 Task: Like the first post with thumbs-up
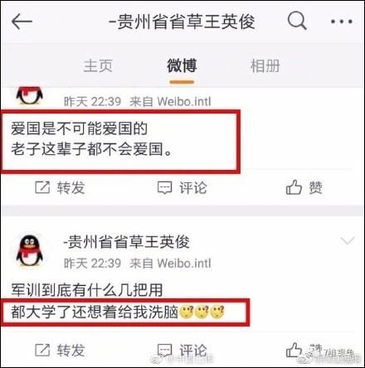[x=294, y=187]
